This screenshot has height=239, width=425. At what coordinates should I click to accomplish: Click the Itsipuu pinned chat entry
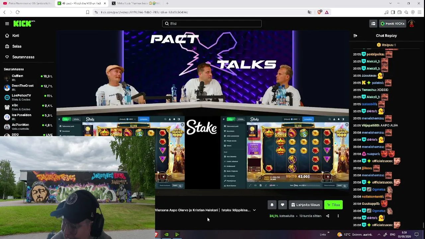(386, 45)
